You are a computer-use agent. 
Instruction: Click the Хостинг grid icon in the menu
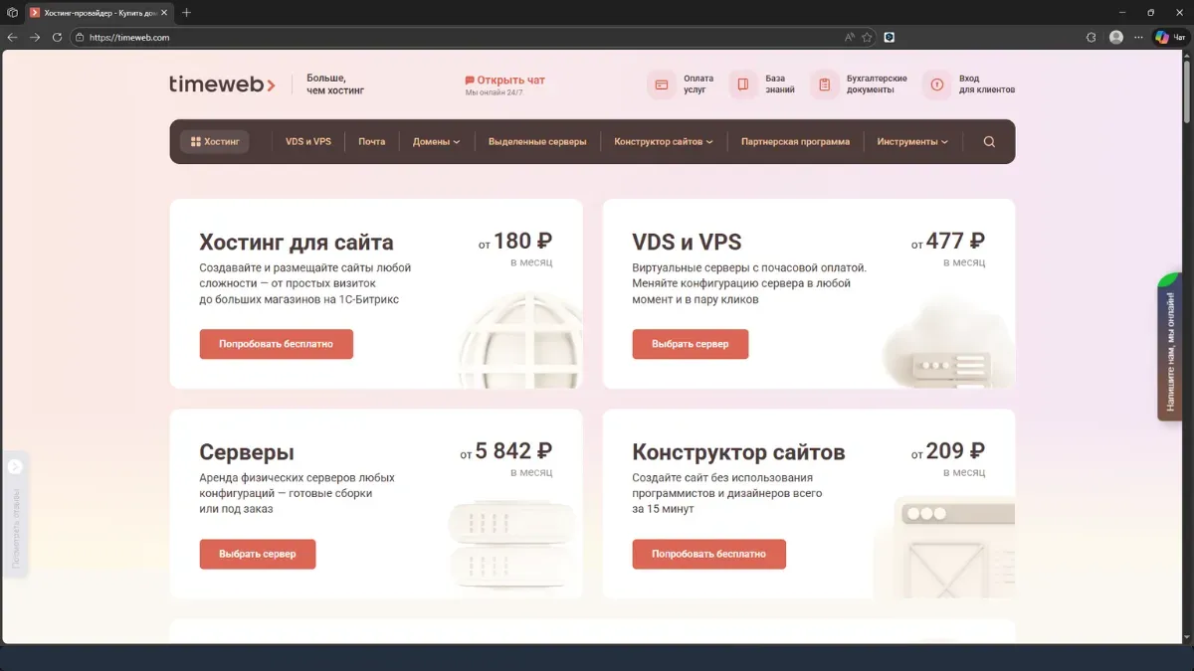click(195, 141)
